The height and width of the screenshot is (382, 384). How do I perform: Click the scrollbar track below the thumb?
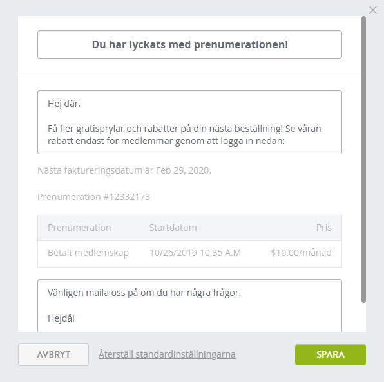(x=363, y=317)
